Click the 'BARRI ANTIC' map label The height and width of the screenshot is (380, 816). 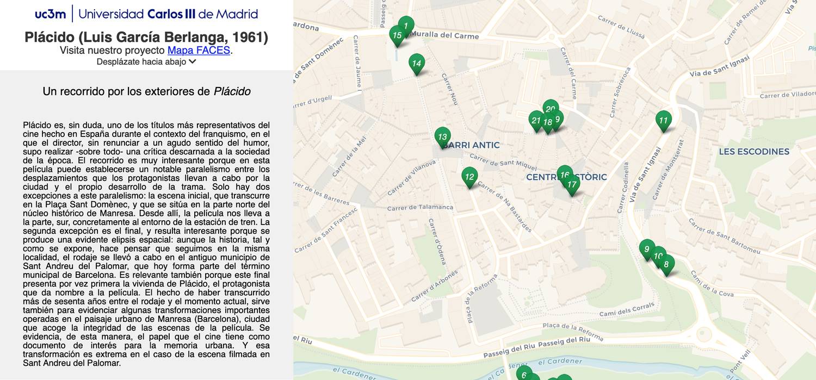click(x=471, y=145)
